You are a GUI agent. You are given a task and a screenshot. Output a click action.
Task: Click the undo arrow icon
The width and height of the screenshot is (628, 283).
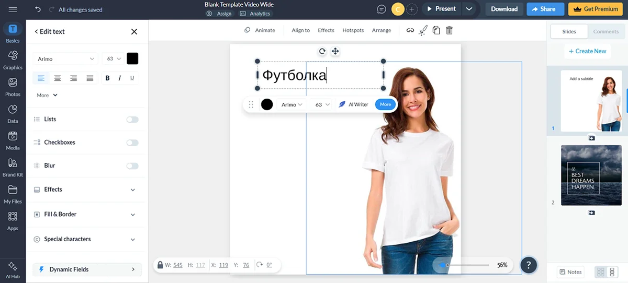tap(38, 9)
